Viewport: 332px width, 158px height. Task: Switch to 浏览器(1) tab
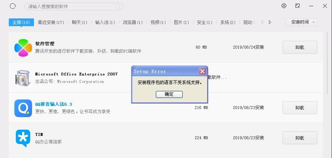pos(133,22)
